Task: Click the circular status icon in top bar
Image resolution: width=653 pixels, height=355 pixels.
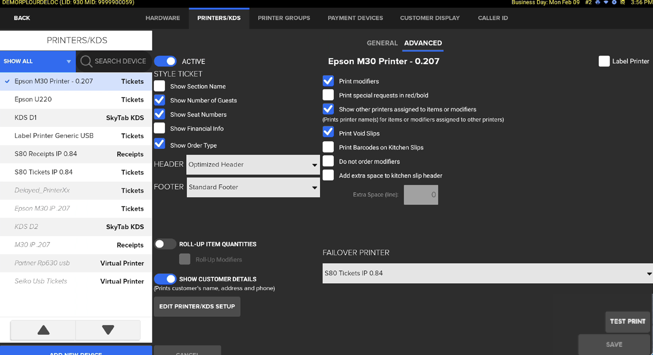Action: (x=614, y=3)
